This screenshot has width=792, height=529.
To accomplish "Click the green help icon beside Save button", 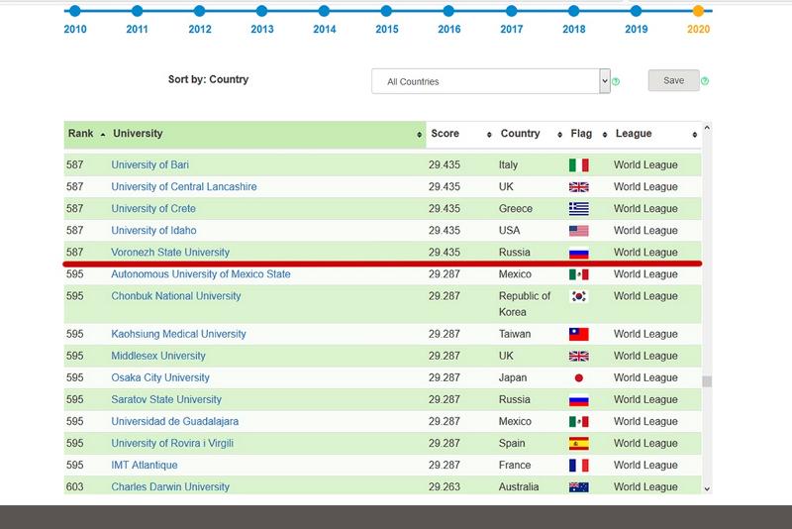I will click(x=705, y=81).
